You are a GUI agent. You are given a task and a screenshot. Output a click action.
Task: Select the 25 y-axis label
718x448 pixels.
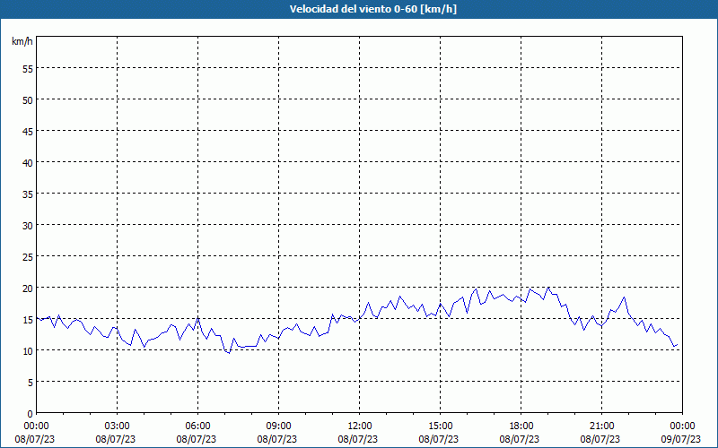pos(28,257)
